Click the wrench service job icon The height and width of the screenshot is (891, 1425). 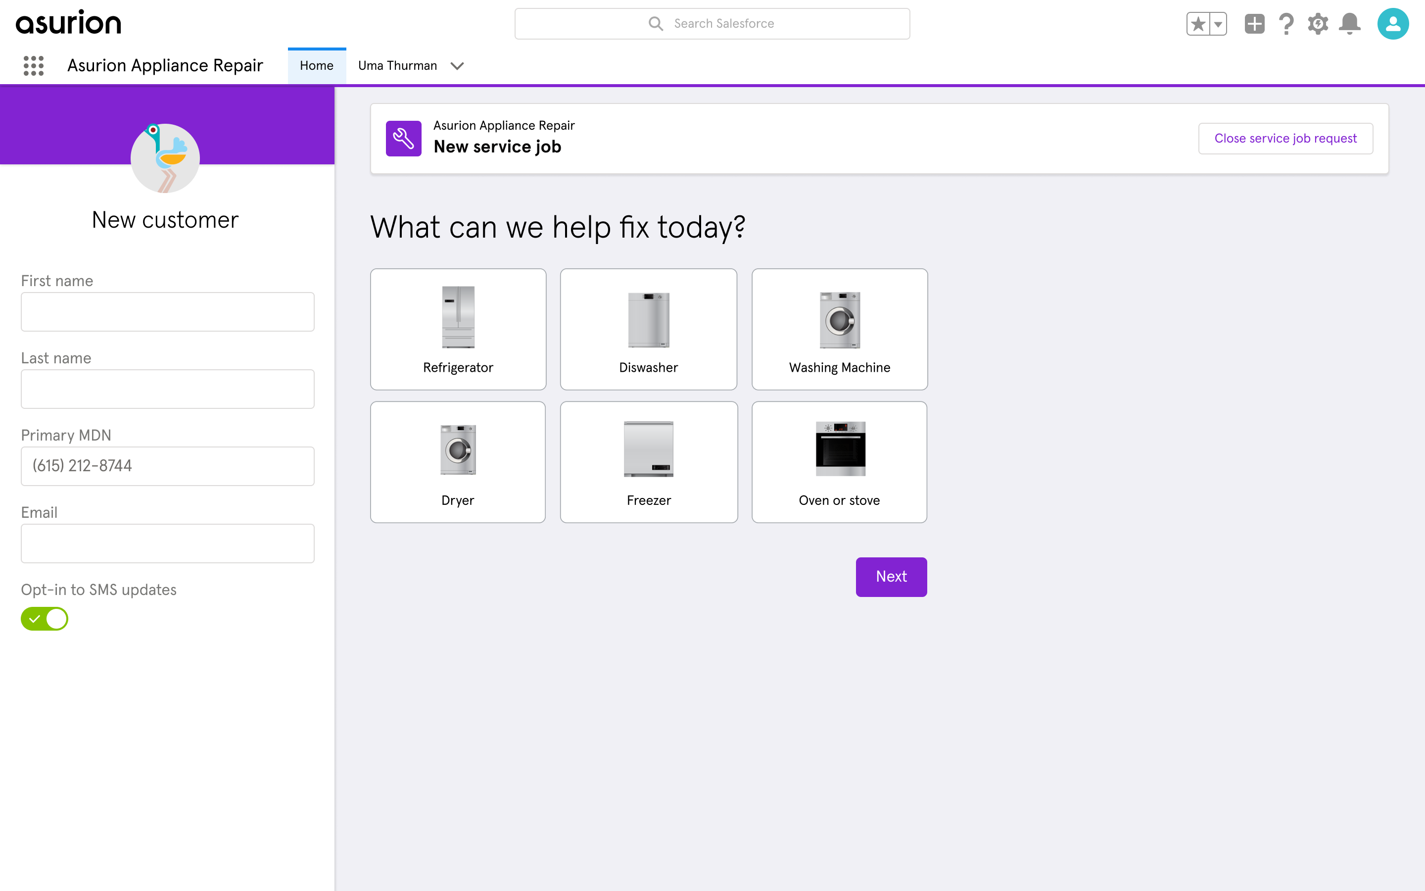403,139
